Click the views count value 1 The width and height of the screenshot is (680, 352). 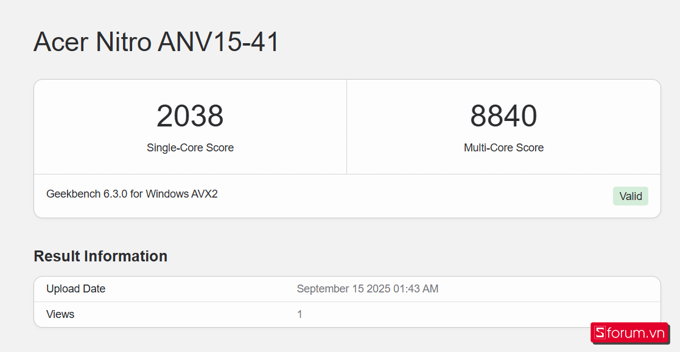click(x=300, y=314)
